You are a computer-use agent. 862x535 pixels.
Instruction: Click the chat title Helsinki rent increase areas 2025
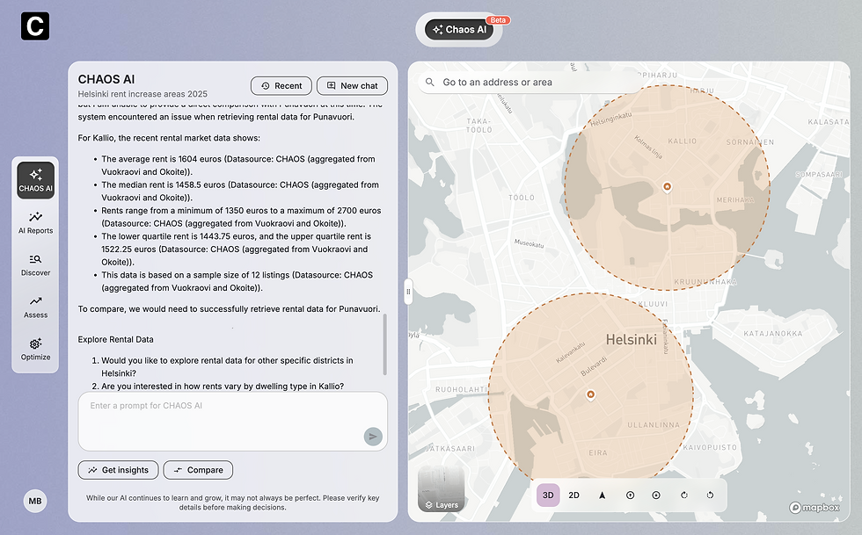pos(142,94)
